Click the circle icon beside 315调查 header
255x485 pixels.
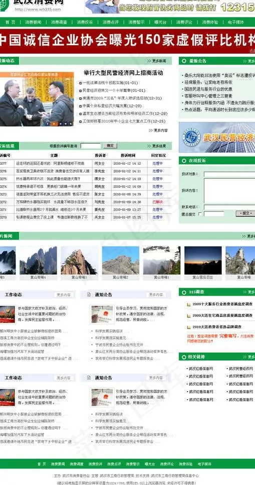coord(184,292)
